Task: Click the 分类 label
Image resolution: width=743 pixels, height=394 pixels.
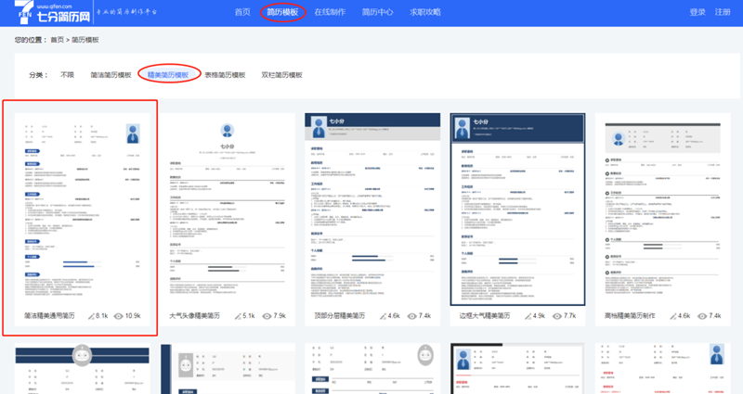Action: [38, 75]
